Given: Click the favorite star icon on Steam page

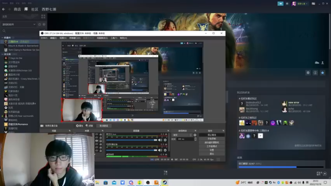Looking at the screenshot, I should (x=322, y=73).
